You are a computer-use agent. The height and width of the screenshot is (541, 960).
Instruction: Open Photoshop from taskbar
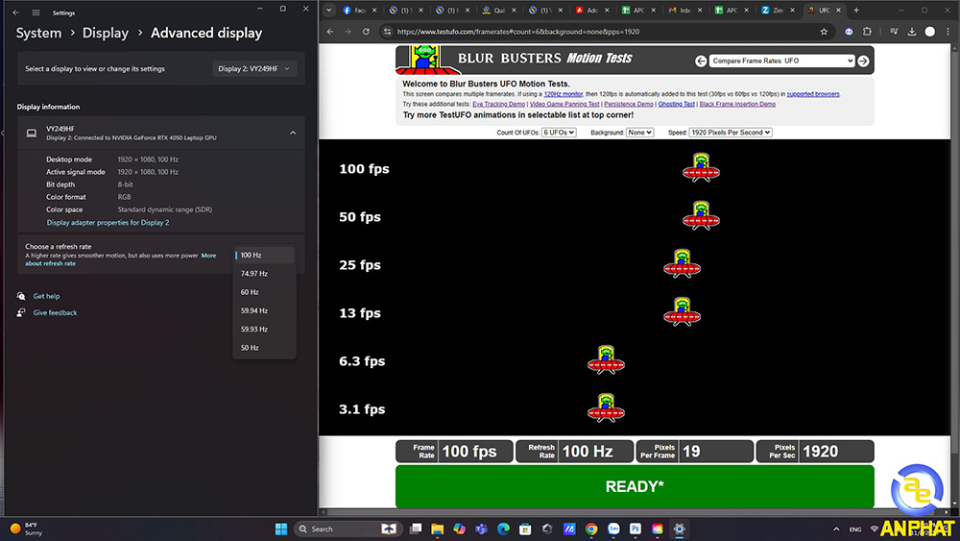tap(636, 529)
